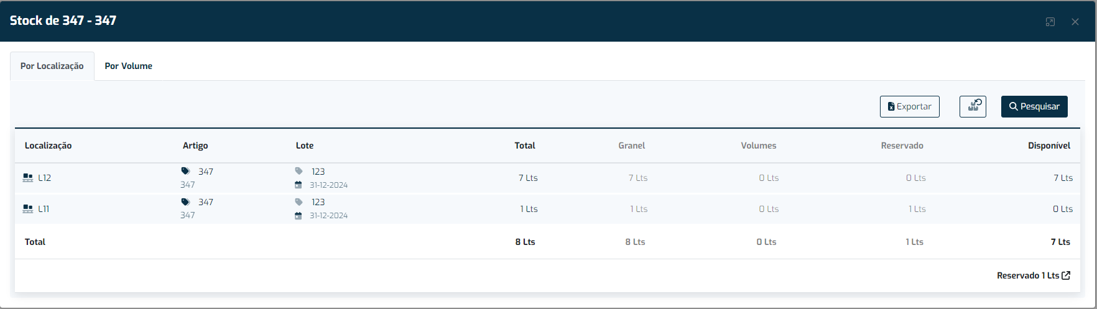
Task: Expand dialog with the maximize icon
Action: click(x=1050, y=22)
